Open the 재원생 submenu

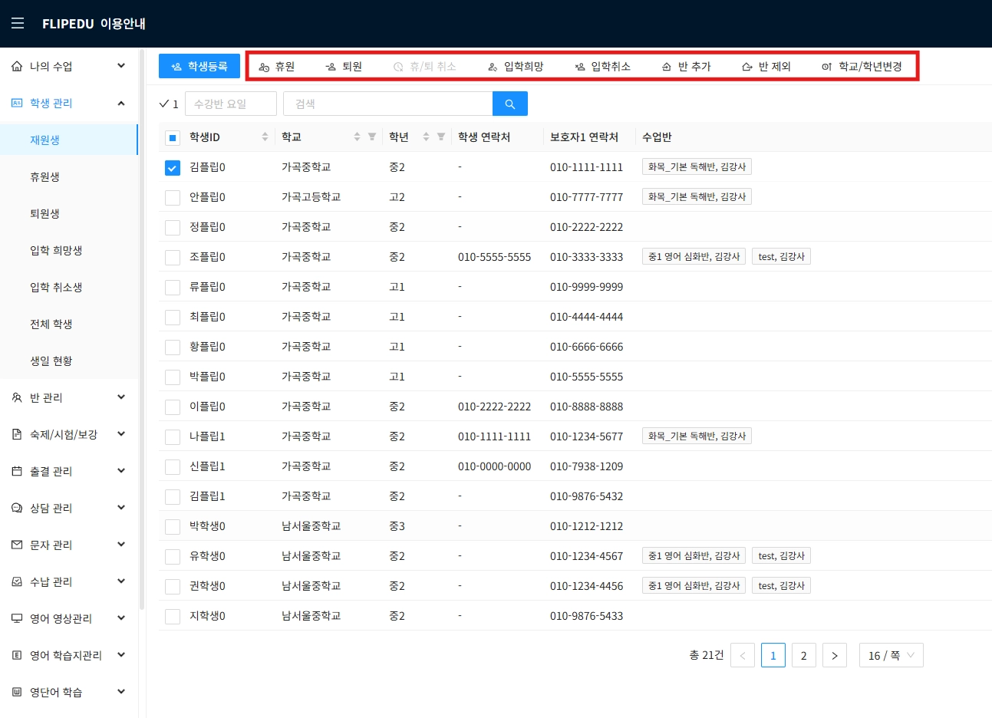click(69, 140)
